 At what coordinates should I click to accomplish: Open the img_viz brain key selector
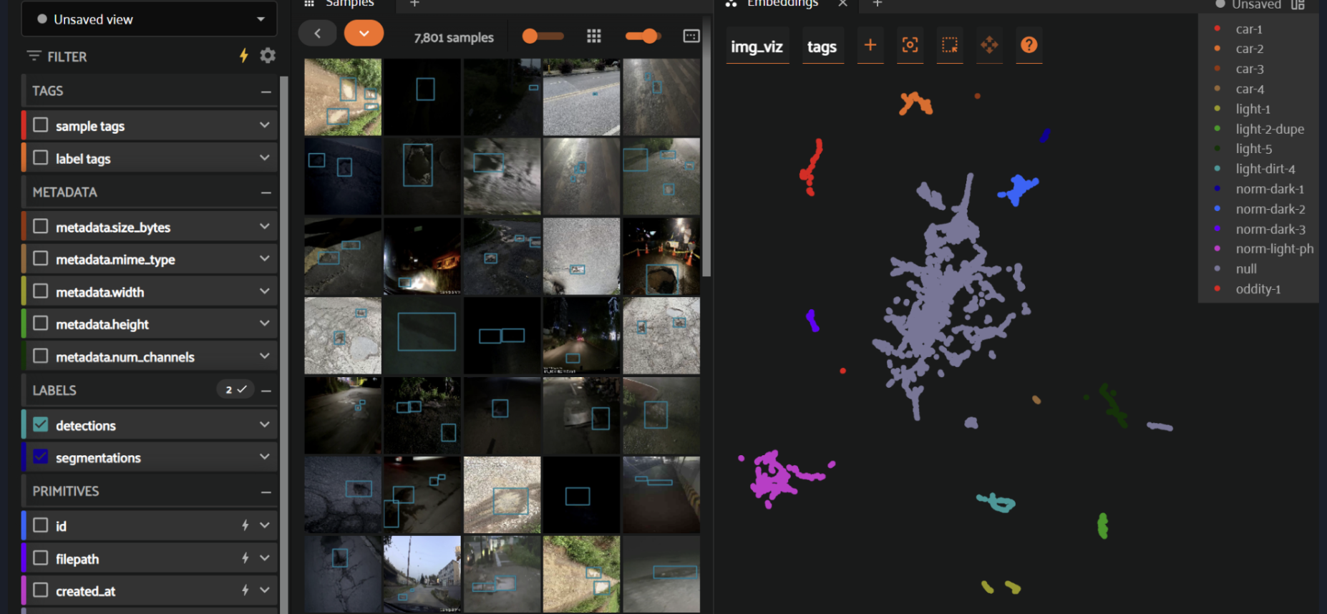coord(757,47)
